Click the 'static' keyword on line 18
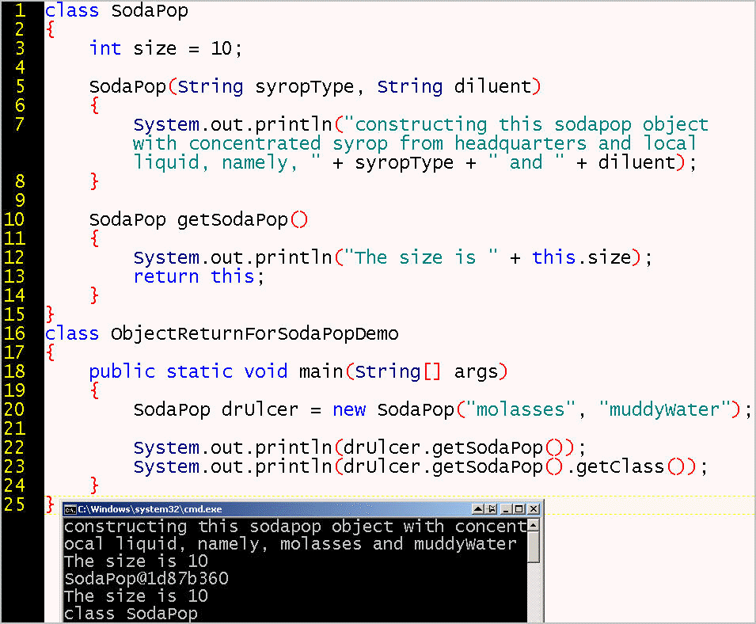This screenshot has height=624, width=756. (x=199, y=372)
